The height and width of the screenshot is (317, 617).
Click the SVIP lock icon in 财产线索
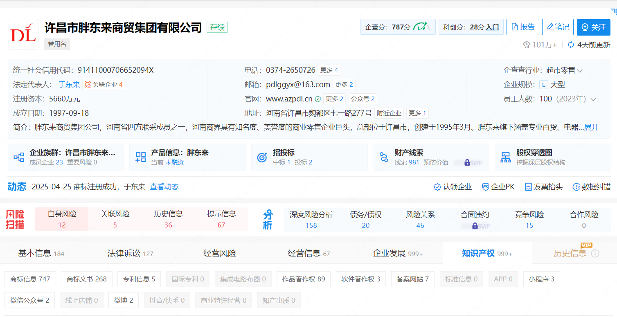(x=467, y=162)
